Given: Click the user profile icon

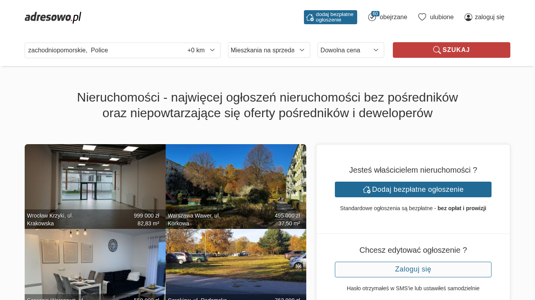Looking at the screenshot, I should tap(468, 17).
